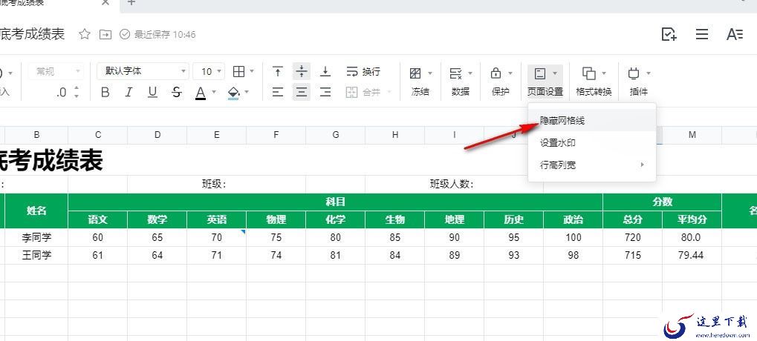The image size is (757, 341).
Task: Star the document as favorite
Action: 85,34
